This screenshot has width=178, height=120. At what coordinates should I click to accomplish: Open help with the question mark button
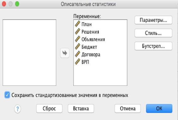(18, 109)
